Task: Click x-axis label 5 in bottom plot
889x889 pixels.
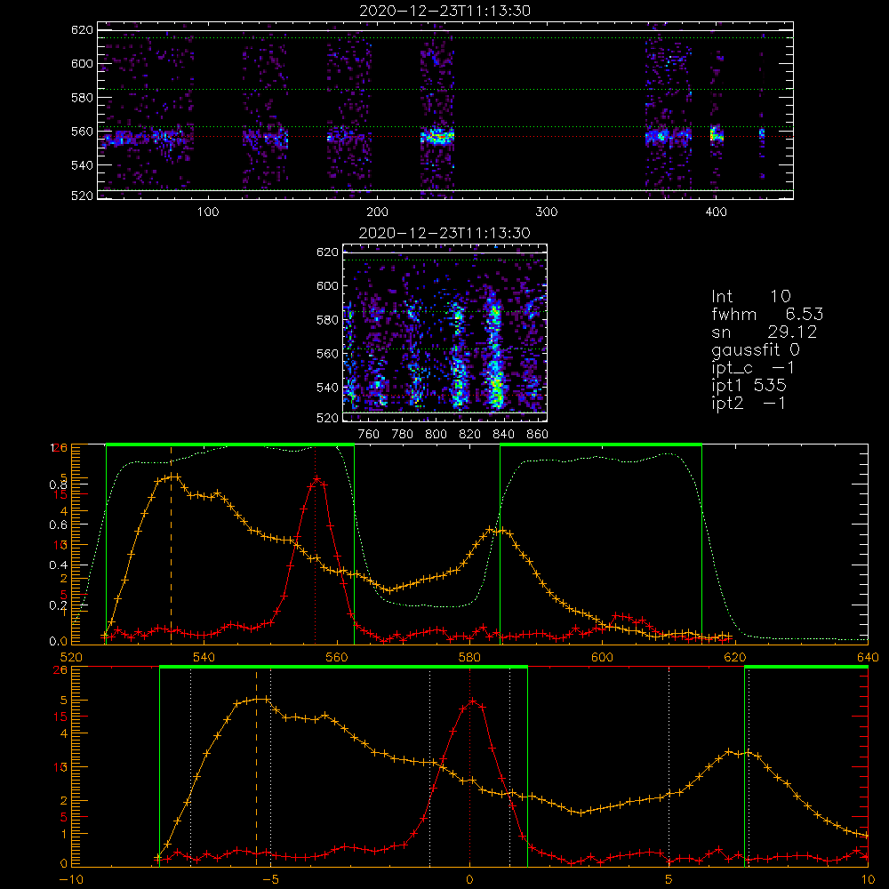Action: pos(669,879)
